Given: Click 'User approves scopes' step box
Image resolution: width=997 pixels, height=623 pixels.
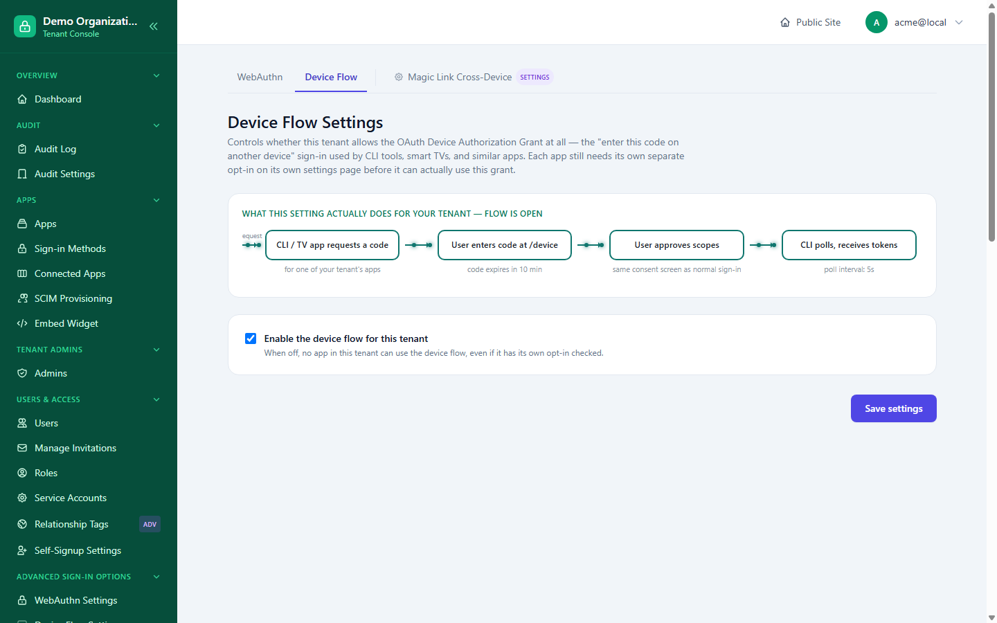Looking at the screenshot, I should [x=676, y=245].
